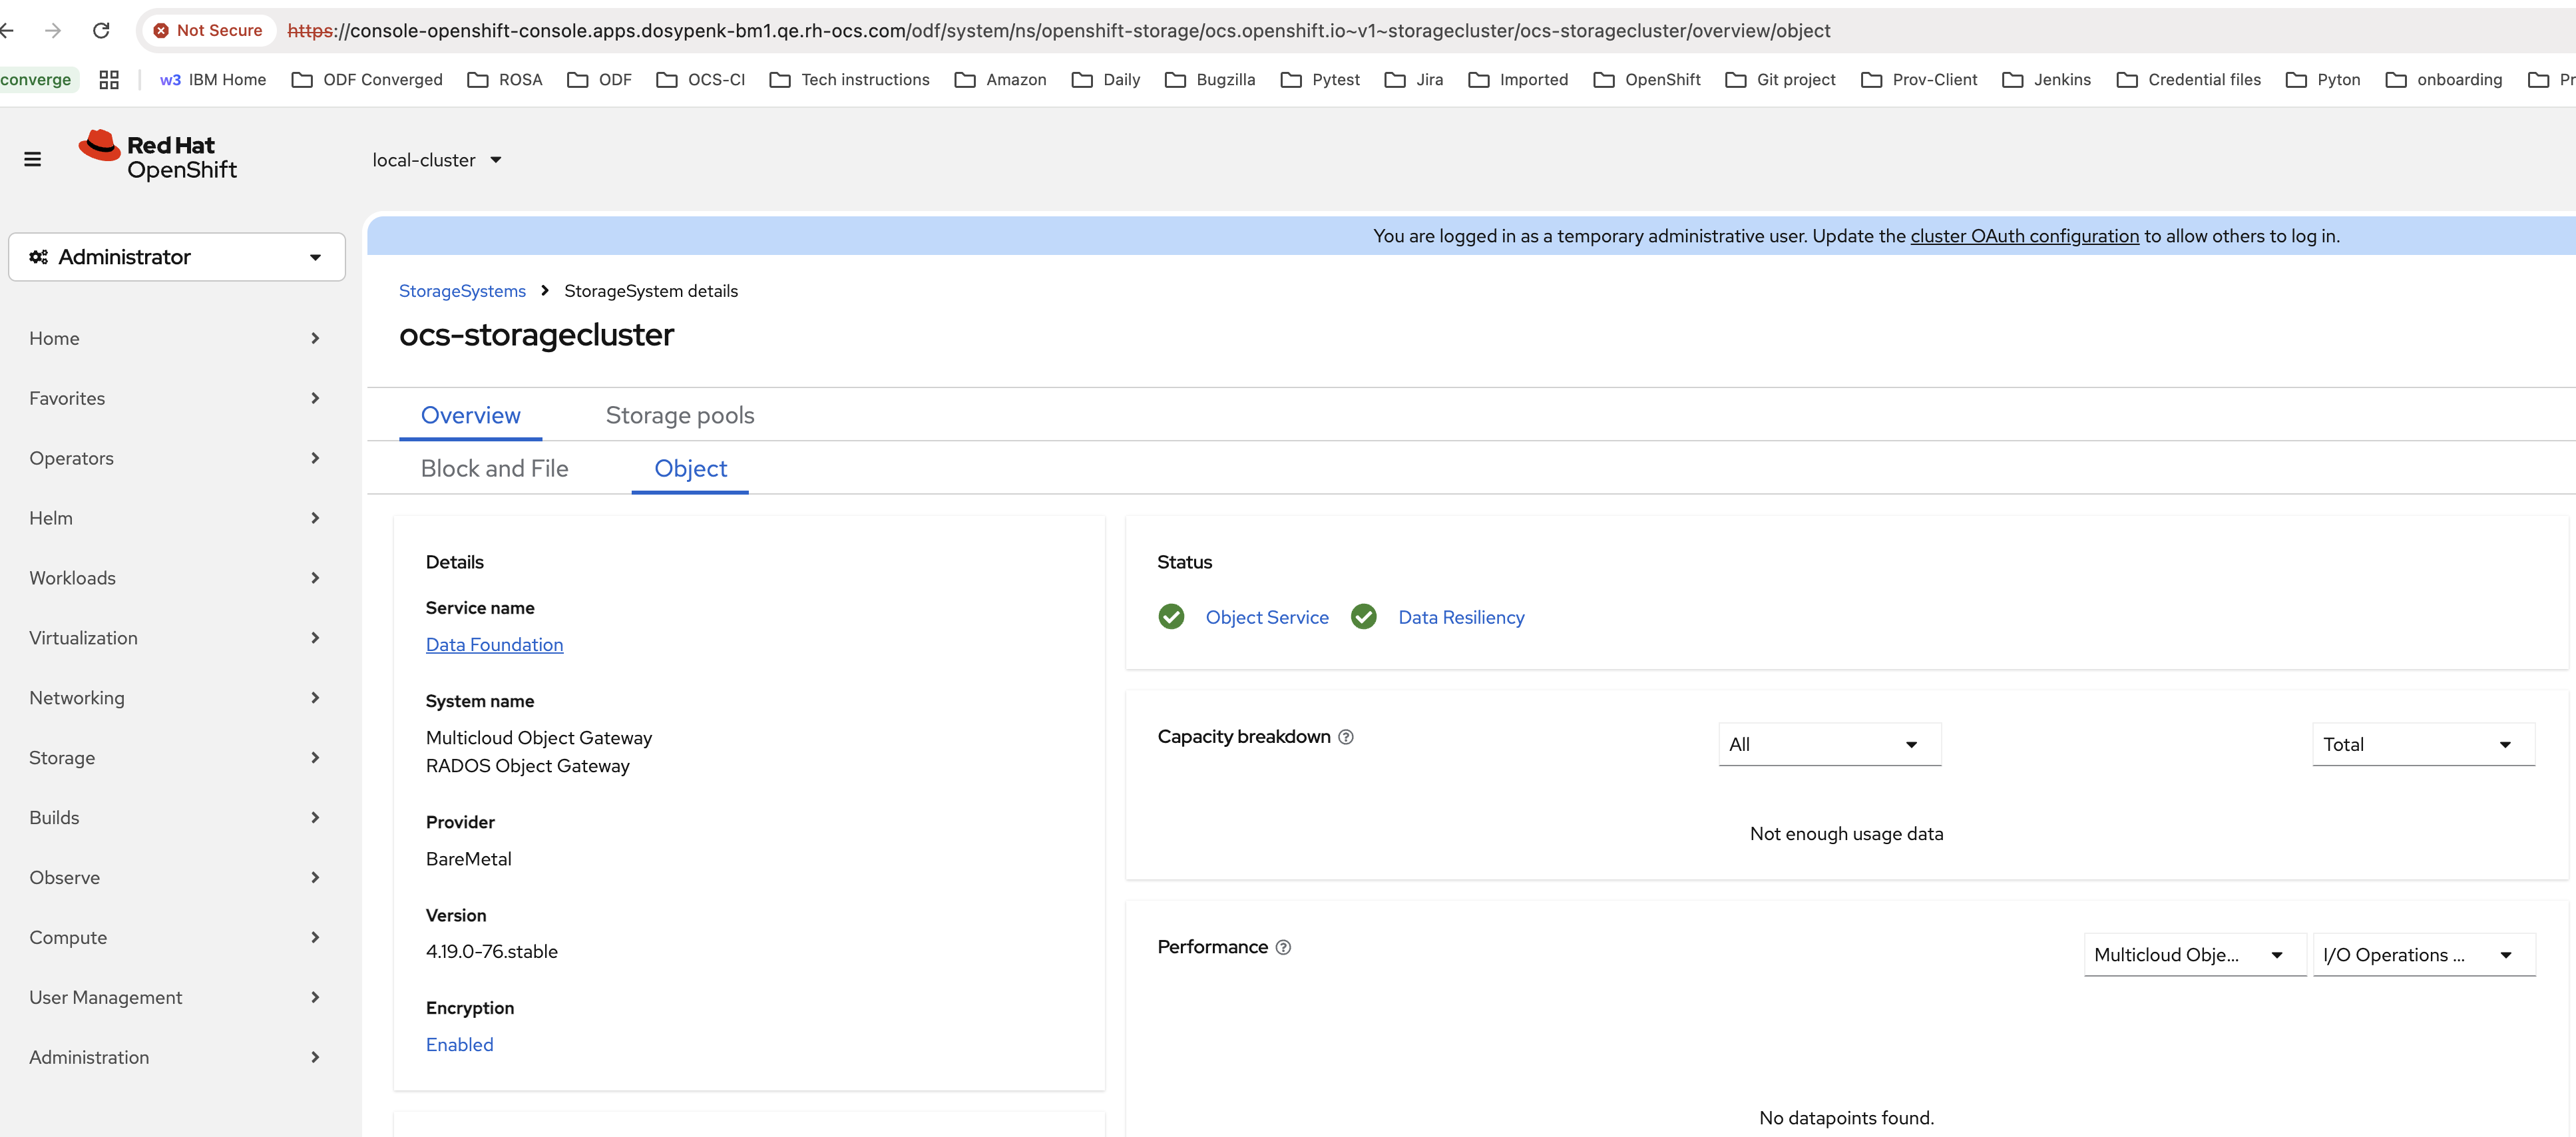Open the Capacity breakdown All dropdown

(x=1829, y=744)
